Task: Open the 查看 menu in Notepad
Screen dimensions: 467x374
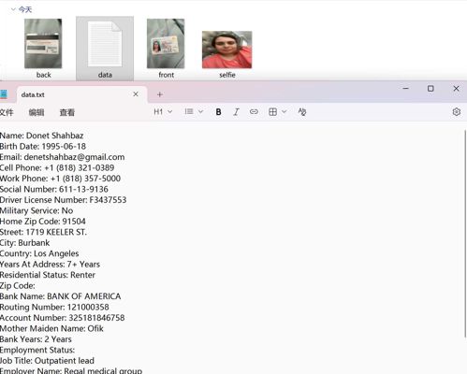Action: click(x=67, y=112)
